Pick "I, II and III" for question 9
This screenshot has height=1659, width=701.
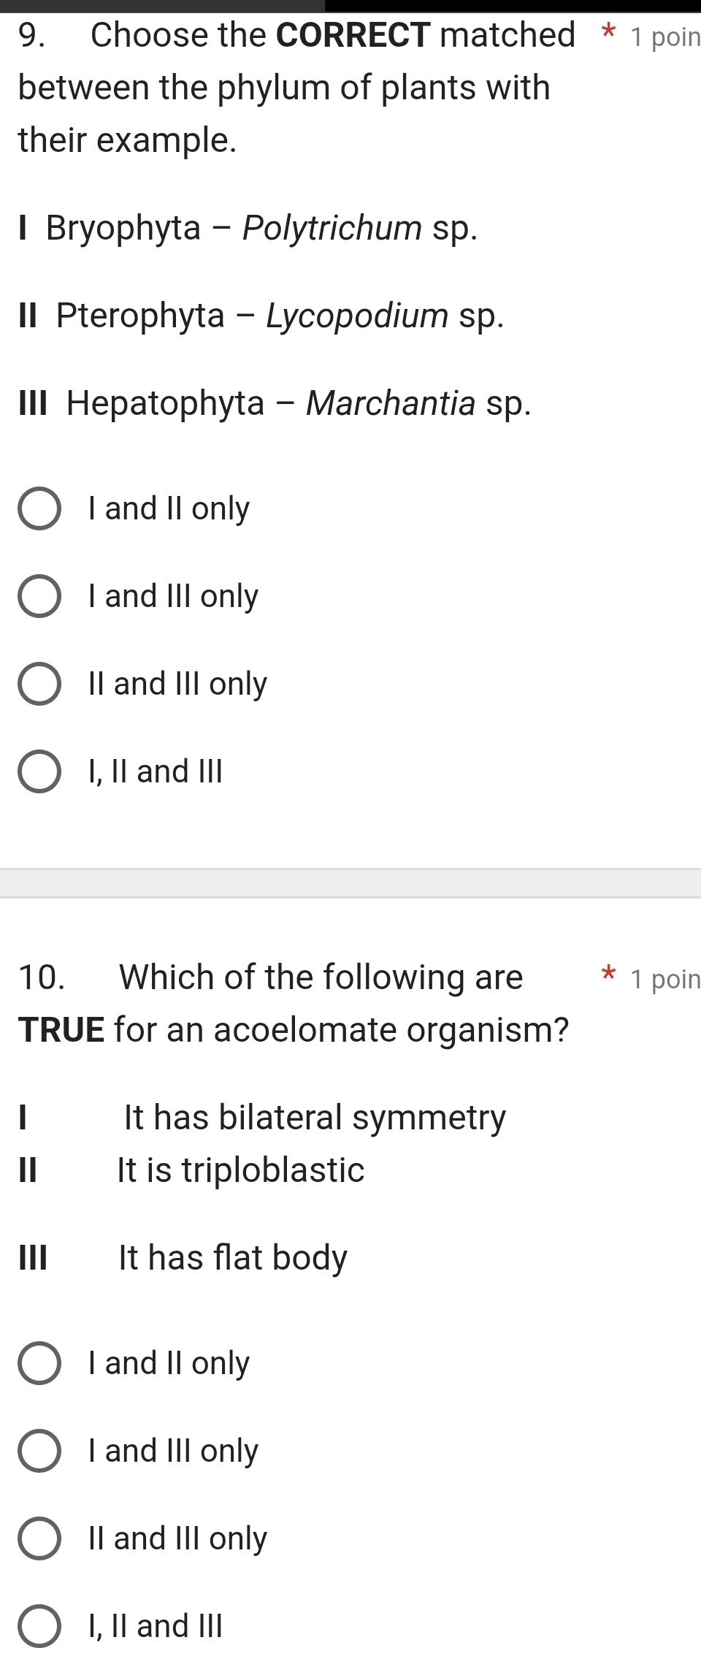point(42,772)
